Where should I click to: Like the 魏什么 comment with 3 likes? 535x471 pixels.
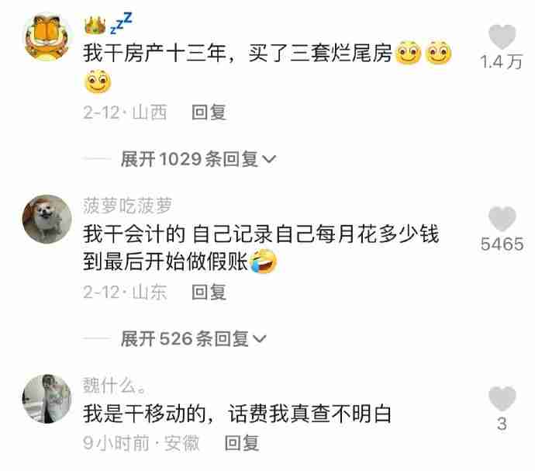(502, 399)
